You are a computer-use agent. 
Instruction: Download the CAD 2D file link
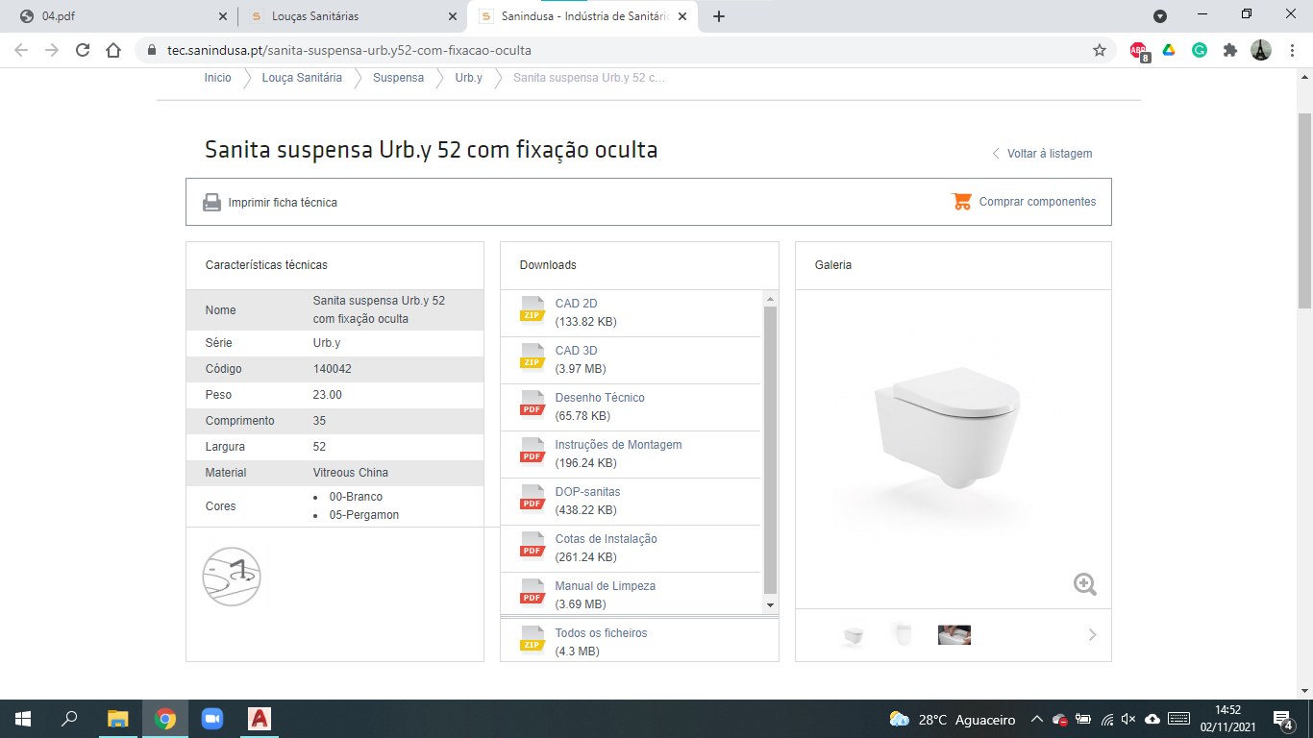[x=576, y=304]
